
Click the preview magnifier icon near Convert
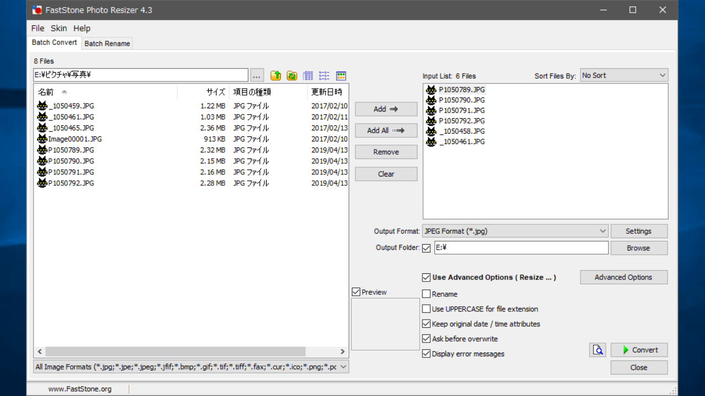point(598,350)
